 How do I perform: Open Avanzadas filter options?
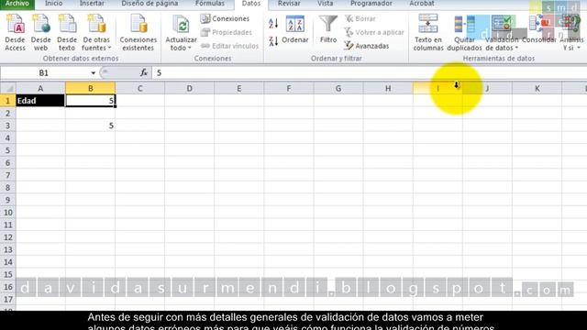tap(367, 46)
